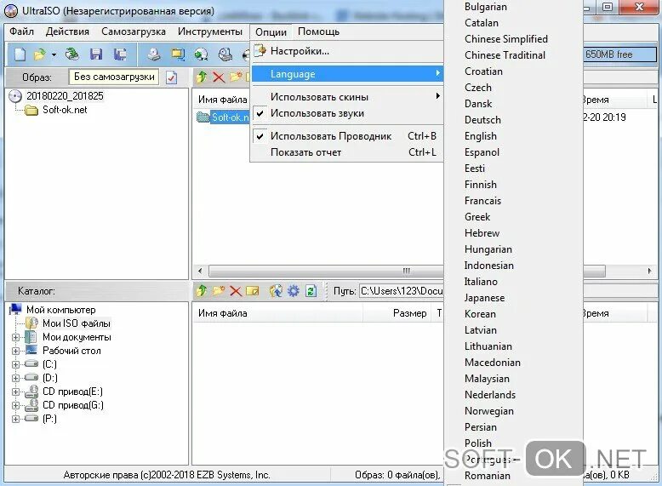Click the 650MB free capacity bar
662x486 pixels.
click(x=620, y=54)
